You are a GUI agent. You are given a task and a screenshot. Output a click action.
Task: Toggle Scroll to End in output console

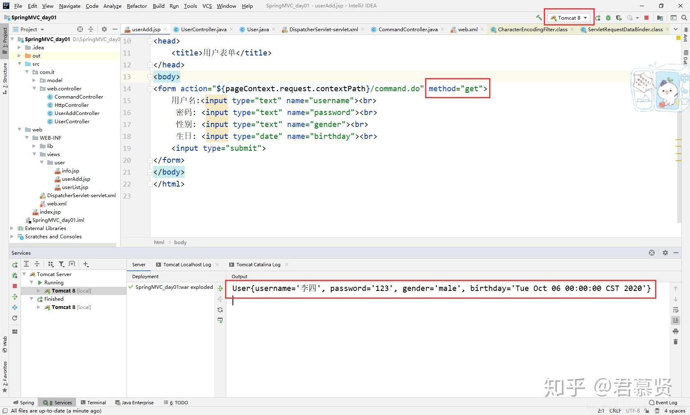[676, 320]
